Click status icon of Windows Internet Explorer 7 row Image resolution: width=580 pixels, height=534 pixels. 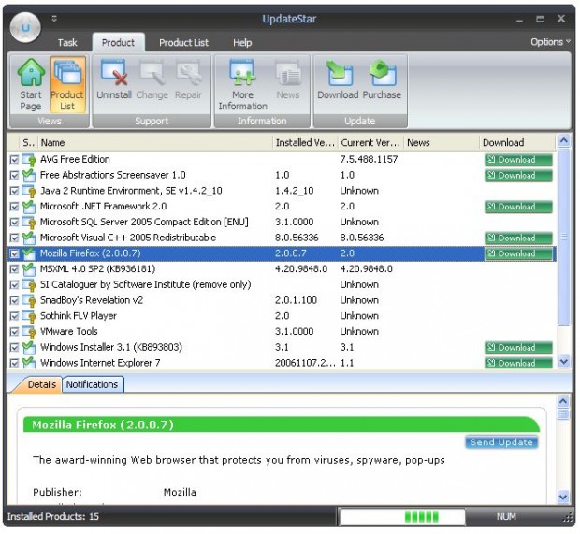28,363
